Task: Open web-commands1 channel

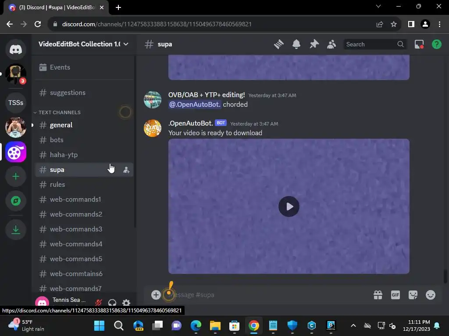Action: [84, 199]
